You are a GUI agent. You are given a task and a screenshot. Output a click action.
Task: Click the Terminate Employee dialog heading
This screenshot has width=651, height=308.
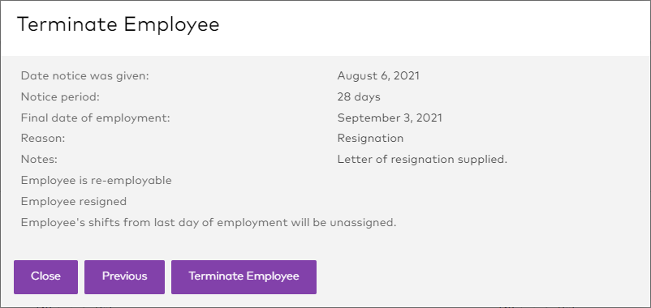(119, 24)
